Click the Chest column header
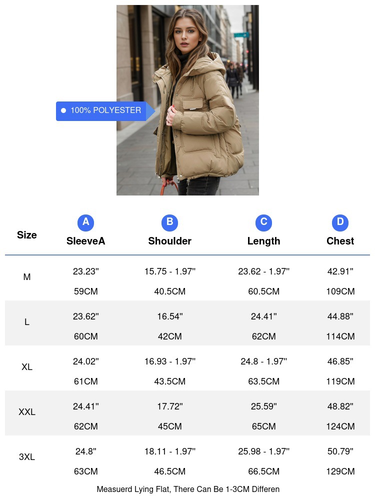Screen dimensions: 375x500 coord(340,241)
